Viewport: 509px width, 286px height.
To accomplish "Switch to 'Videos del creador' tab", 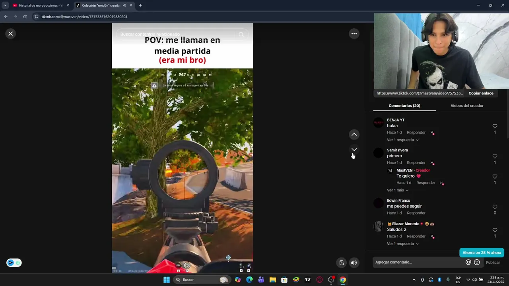I will 467,106.
